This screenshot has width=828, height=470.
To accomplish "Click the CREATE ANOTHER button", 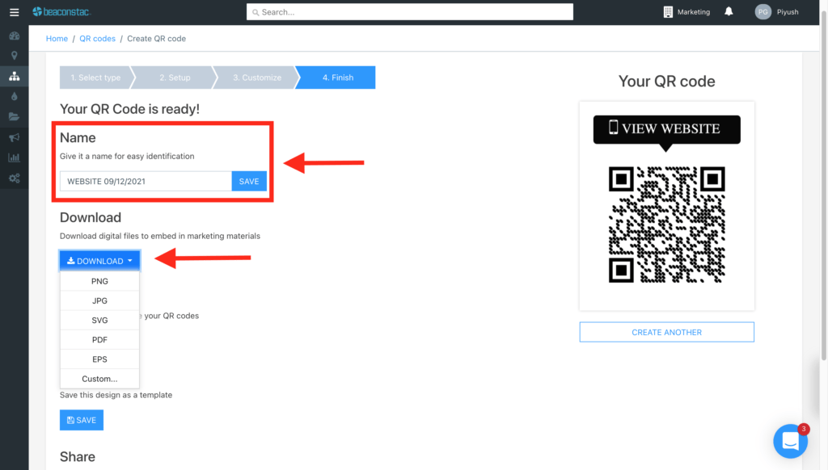I will (666, 332).
